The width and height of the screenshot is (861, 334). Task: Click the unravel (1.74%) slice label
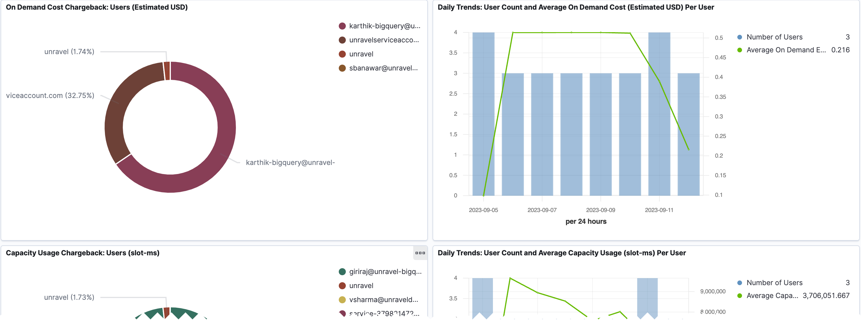69,52
